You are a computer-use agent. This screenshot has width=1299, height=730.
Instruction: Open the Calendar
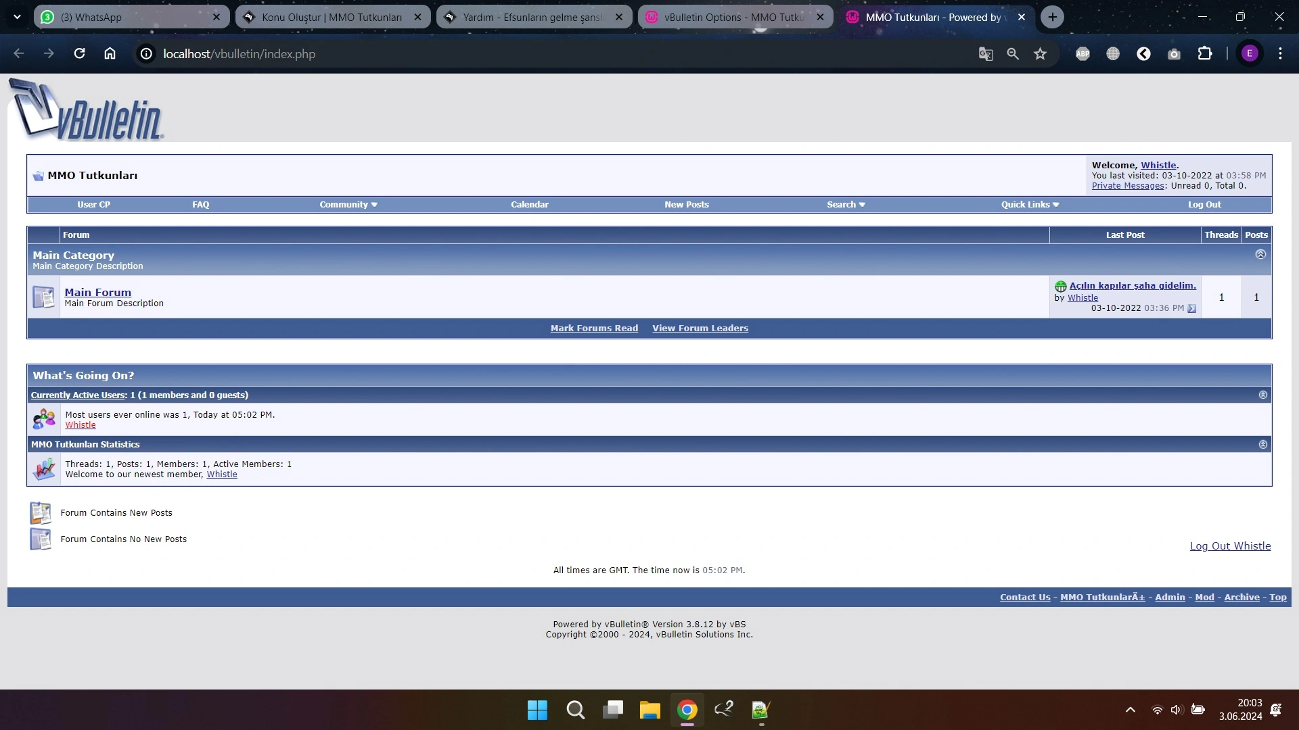pyautogui.click(x=530, y=204)
